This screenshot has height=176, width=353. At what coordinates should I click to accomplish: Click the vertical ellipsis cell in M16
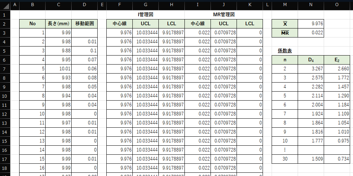285,150
